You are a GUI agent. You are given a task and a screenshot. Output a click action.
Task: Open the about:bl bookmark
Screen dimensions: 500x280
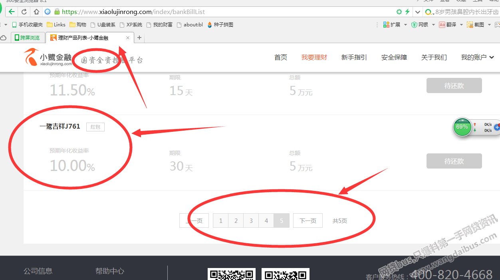[x=190, y=25]
